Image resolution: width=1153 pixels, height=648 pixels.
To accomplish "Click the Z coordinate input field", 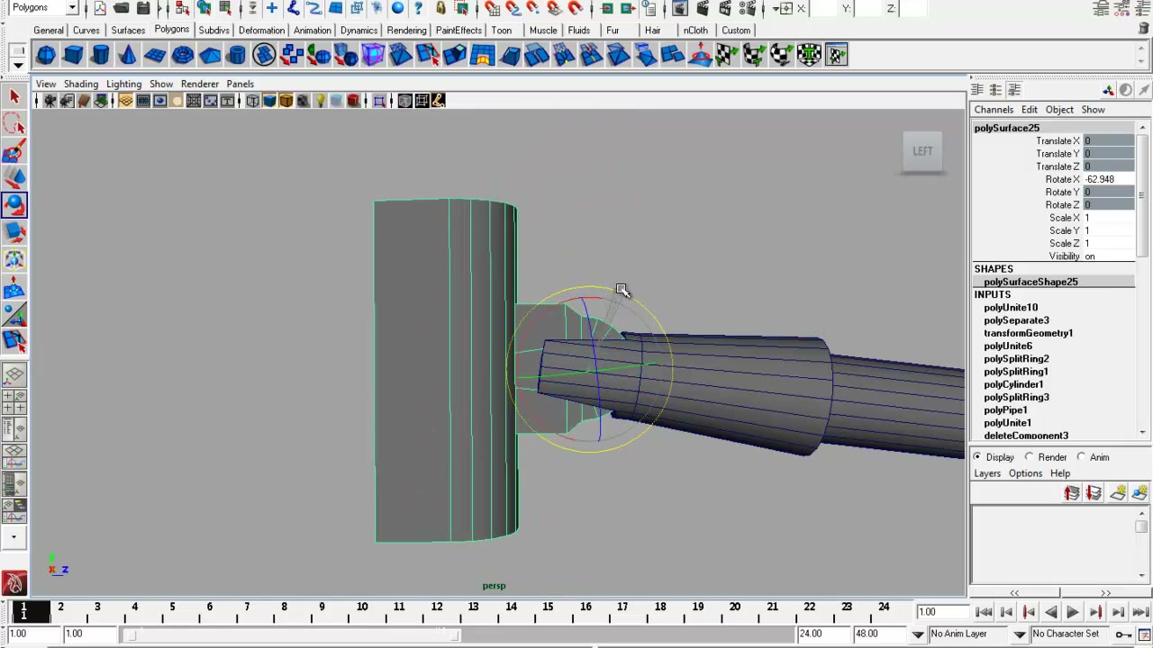I will [x=912, y=8].
